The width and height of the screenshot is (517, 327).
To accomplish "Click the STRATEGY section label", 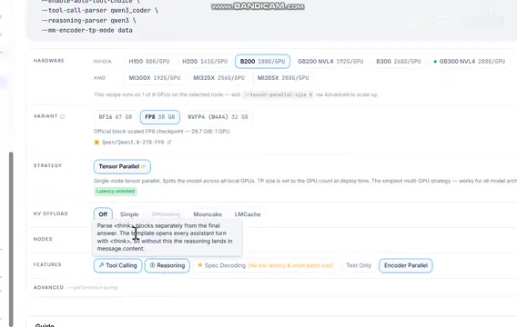I will point(48,165).
